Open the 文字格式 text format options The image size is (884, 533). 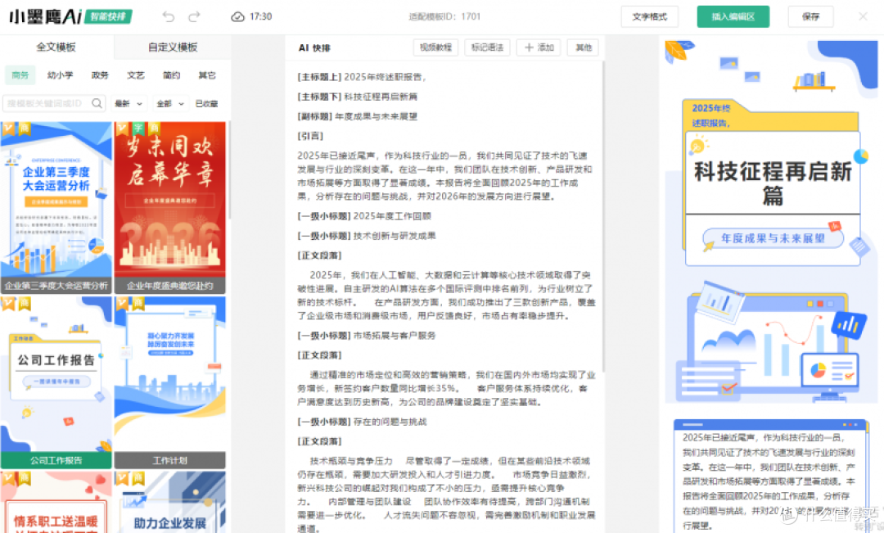[649, 16]
